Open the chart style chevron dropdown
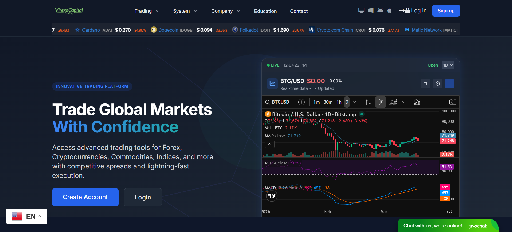Viewport: 512px width, 232px height. point(404,102)
